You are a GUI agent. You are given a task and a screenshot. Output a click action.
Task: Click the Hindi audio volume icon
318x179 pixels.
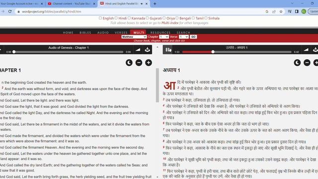pyautogui.click(x=306, y=50)
